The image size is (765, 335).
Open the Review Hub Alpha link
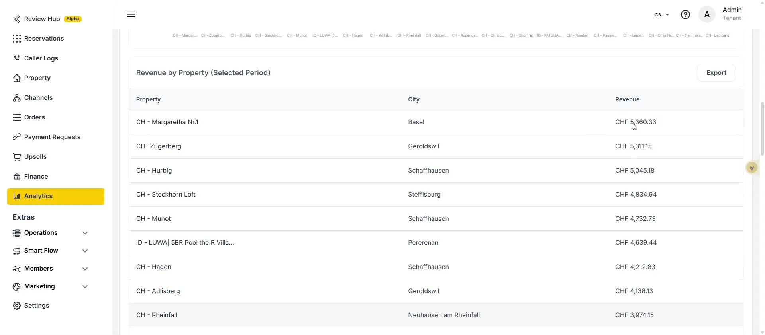(x=47, y=19)
